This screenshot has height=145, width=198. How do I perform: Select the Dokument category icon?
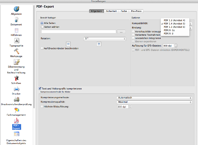[x=16, y=20]
